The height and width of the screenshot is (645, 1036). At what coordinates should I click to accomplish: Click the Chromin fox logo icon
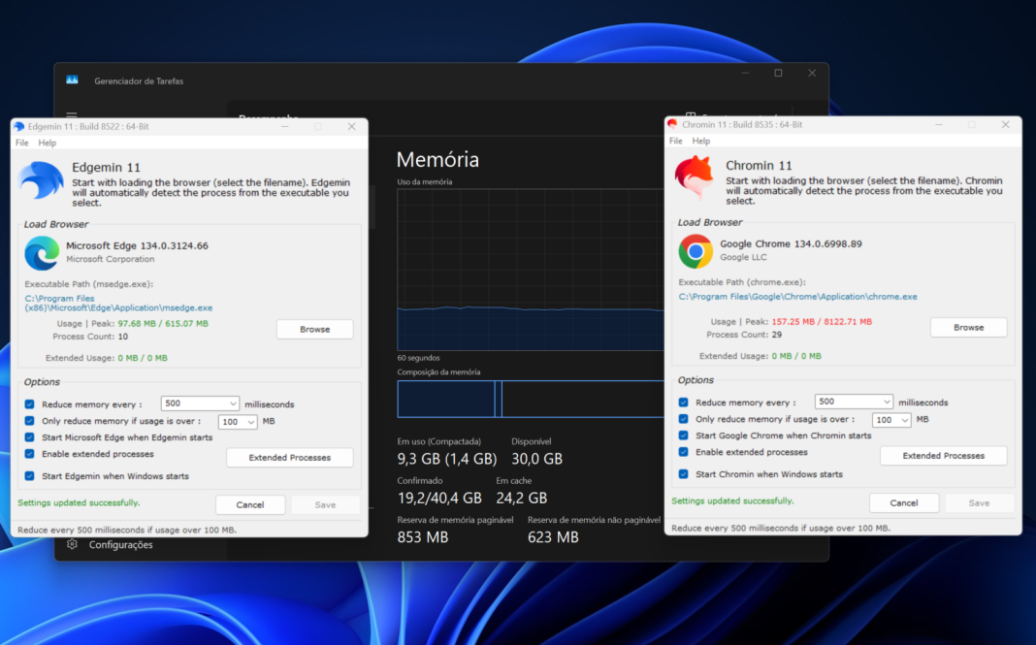(x=694, y=178)
